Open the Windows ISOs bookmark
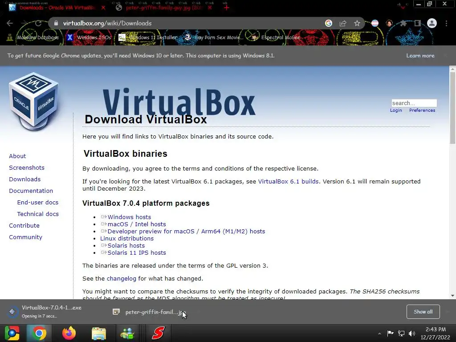Viewport: 456px width, 342px height. (x=89, y=37)
